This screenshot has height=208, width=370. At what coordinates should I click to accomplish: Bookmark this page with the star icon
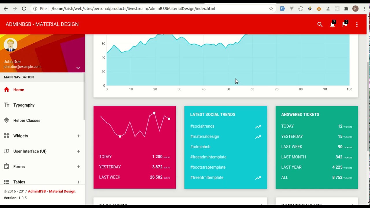271,9
